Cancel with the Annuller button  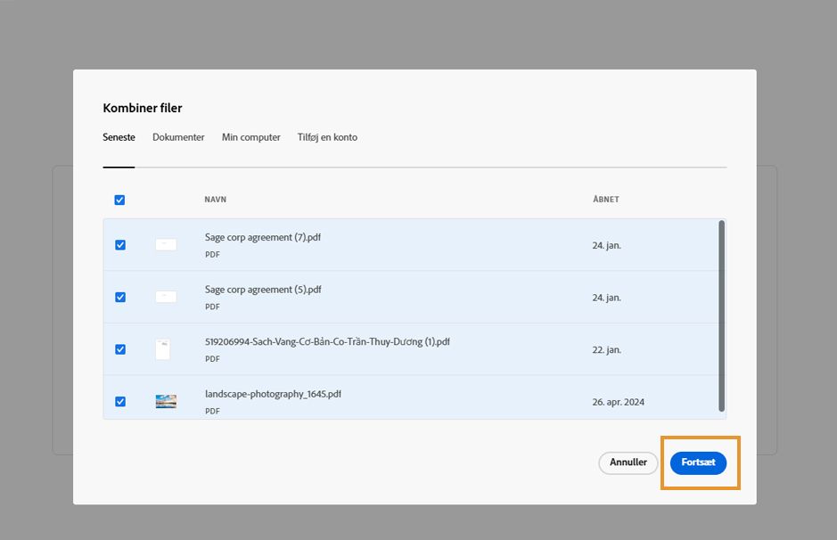pos(628,463)
